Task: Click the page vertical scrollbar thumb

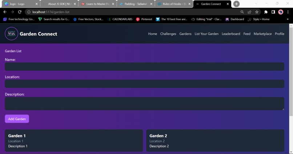Action: (x=291, y=72)
